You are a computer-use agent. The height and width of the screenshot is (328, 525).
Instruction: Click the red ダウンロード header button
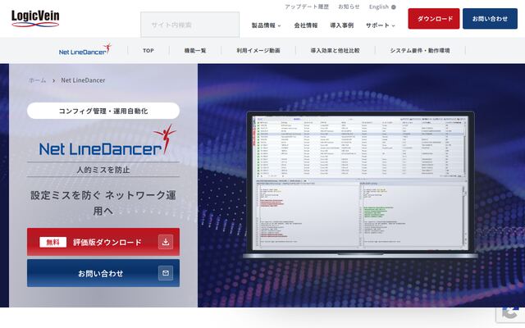point(434,18)
